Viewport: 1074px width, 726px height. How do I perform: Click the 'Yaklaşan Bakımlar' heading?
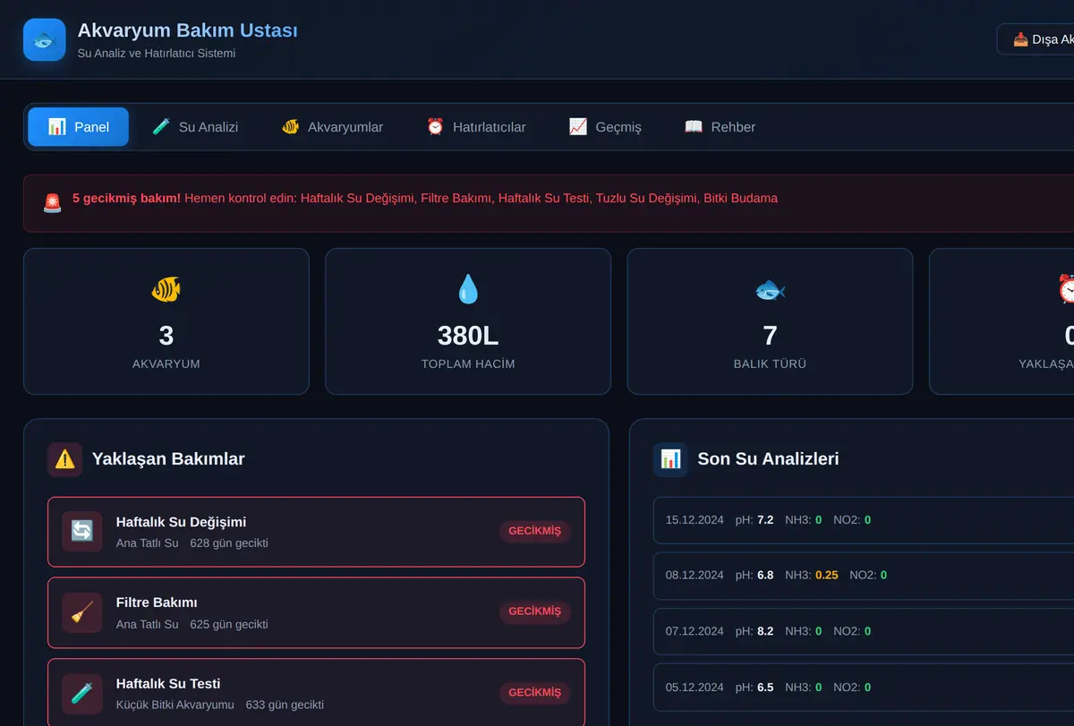[168, 459]
